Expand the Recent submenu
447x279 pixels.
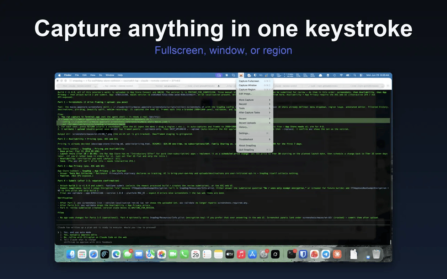254,119
